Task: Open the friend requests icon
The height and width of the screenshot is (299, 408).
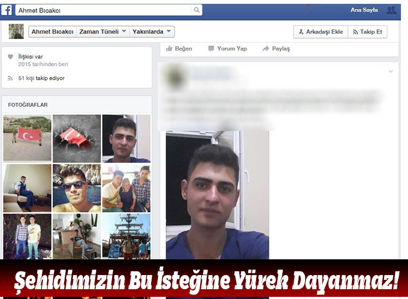Action: [391, 10]
